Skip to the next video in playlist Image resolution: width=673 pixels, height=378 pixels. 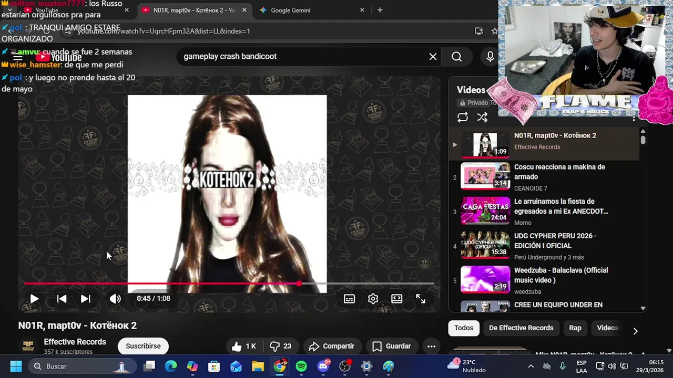pos(85,299)
